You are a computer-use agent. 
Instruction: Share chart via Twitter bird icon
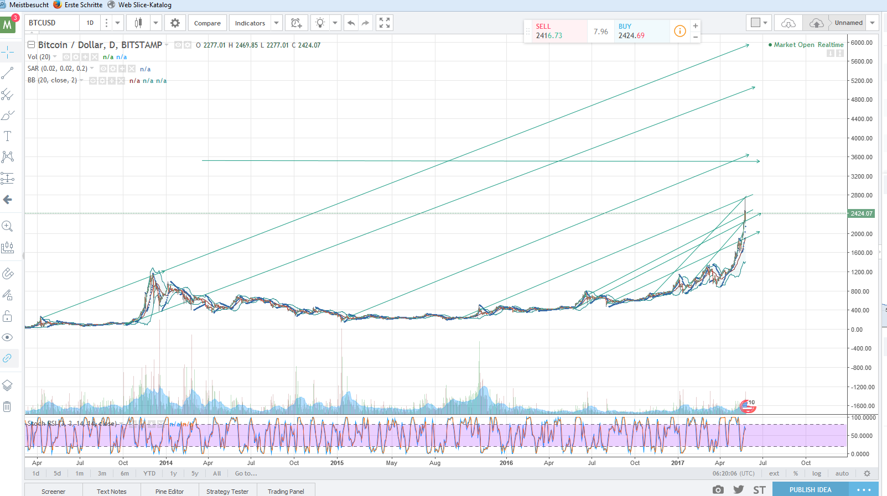coord(739,489)
